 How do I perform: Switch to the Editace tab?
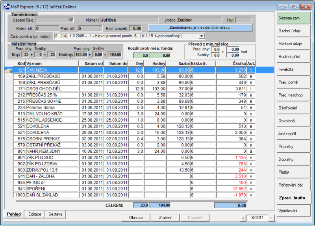click(35, 214)
